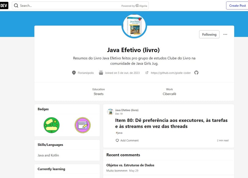248x178 pixels.
Task: Click the Florianópolis location text
Action: click(86, 73)
